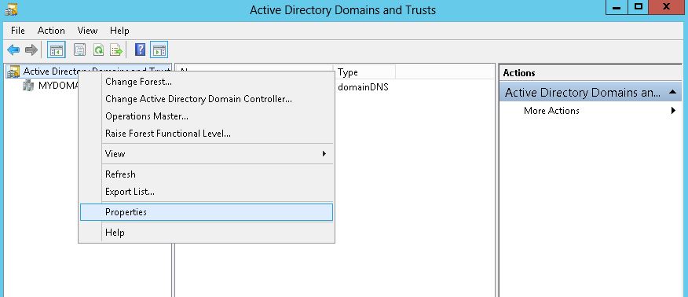The width and height of the screenshot is (688, 297).
Task: Click the Forward arrow toolbar icon
Action: coord(31,50)
